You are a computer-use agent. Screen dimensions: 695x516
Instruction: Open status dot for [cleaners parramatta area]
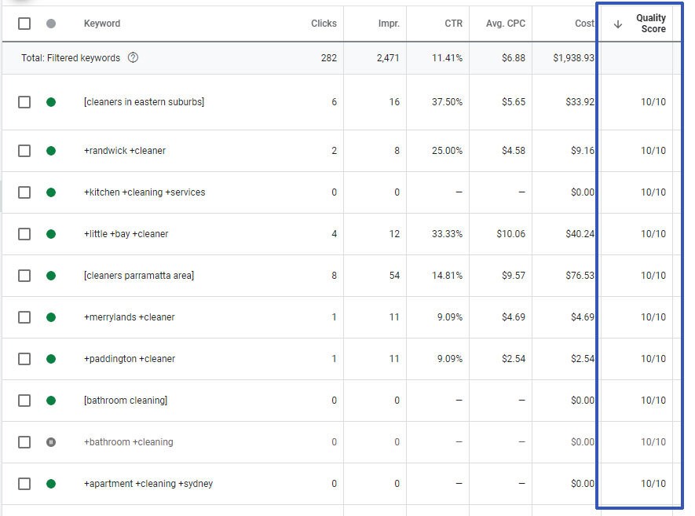pos(51,276)
